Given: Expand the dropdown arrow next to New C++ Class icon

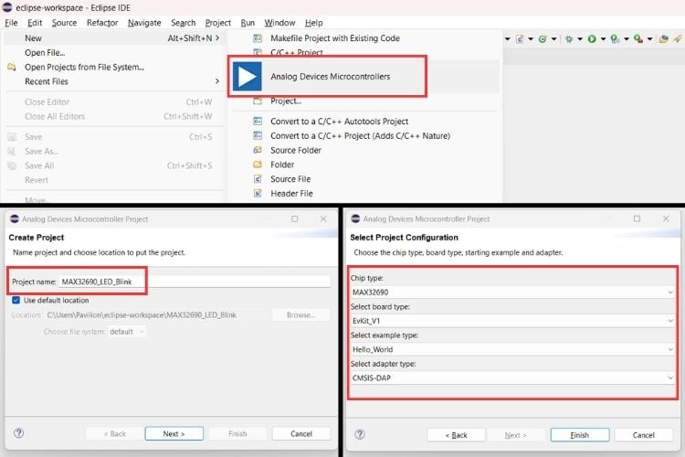Looking at the screenshot, I should [554, 39].
